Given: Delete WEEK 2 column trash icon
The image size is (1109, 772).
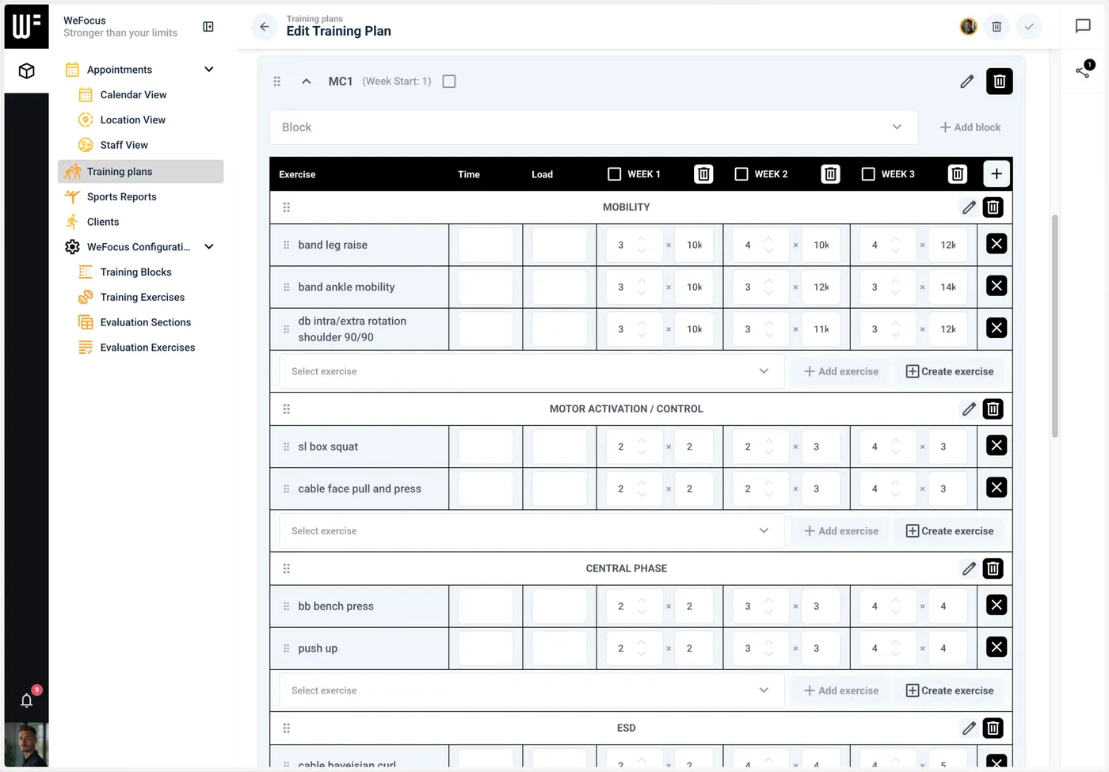Looking at the screenshot, I should (830, 174).
